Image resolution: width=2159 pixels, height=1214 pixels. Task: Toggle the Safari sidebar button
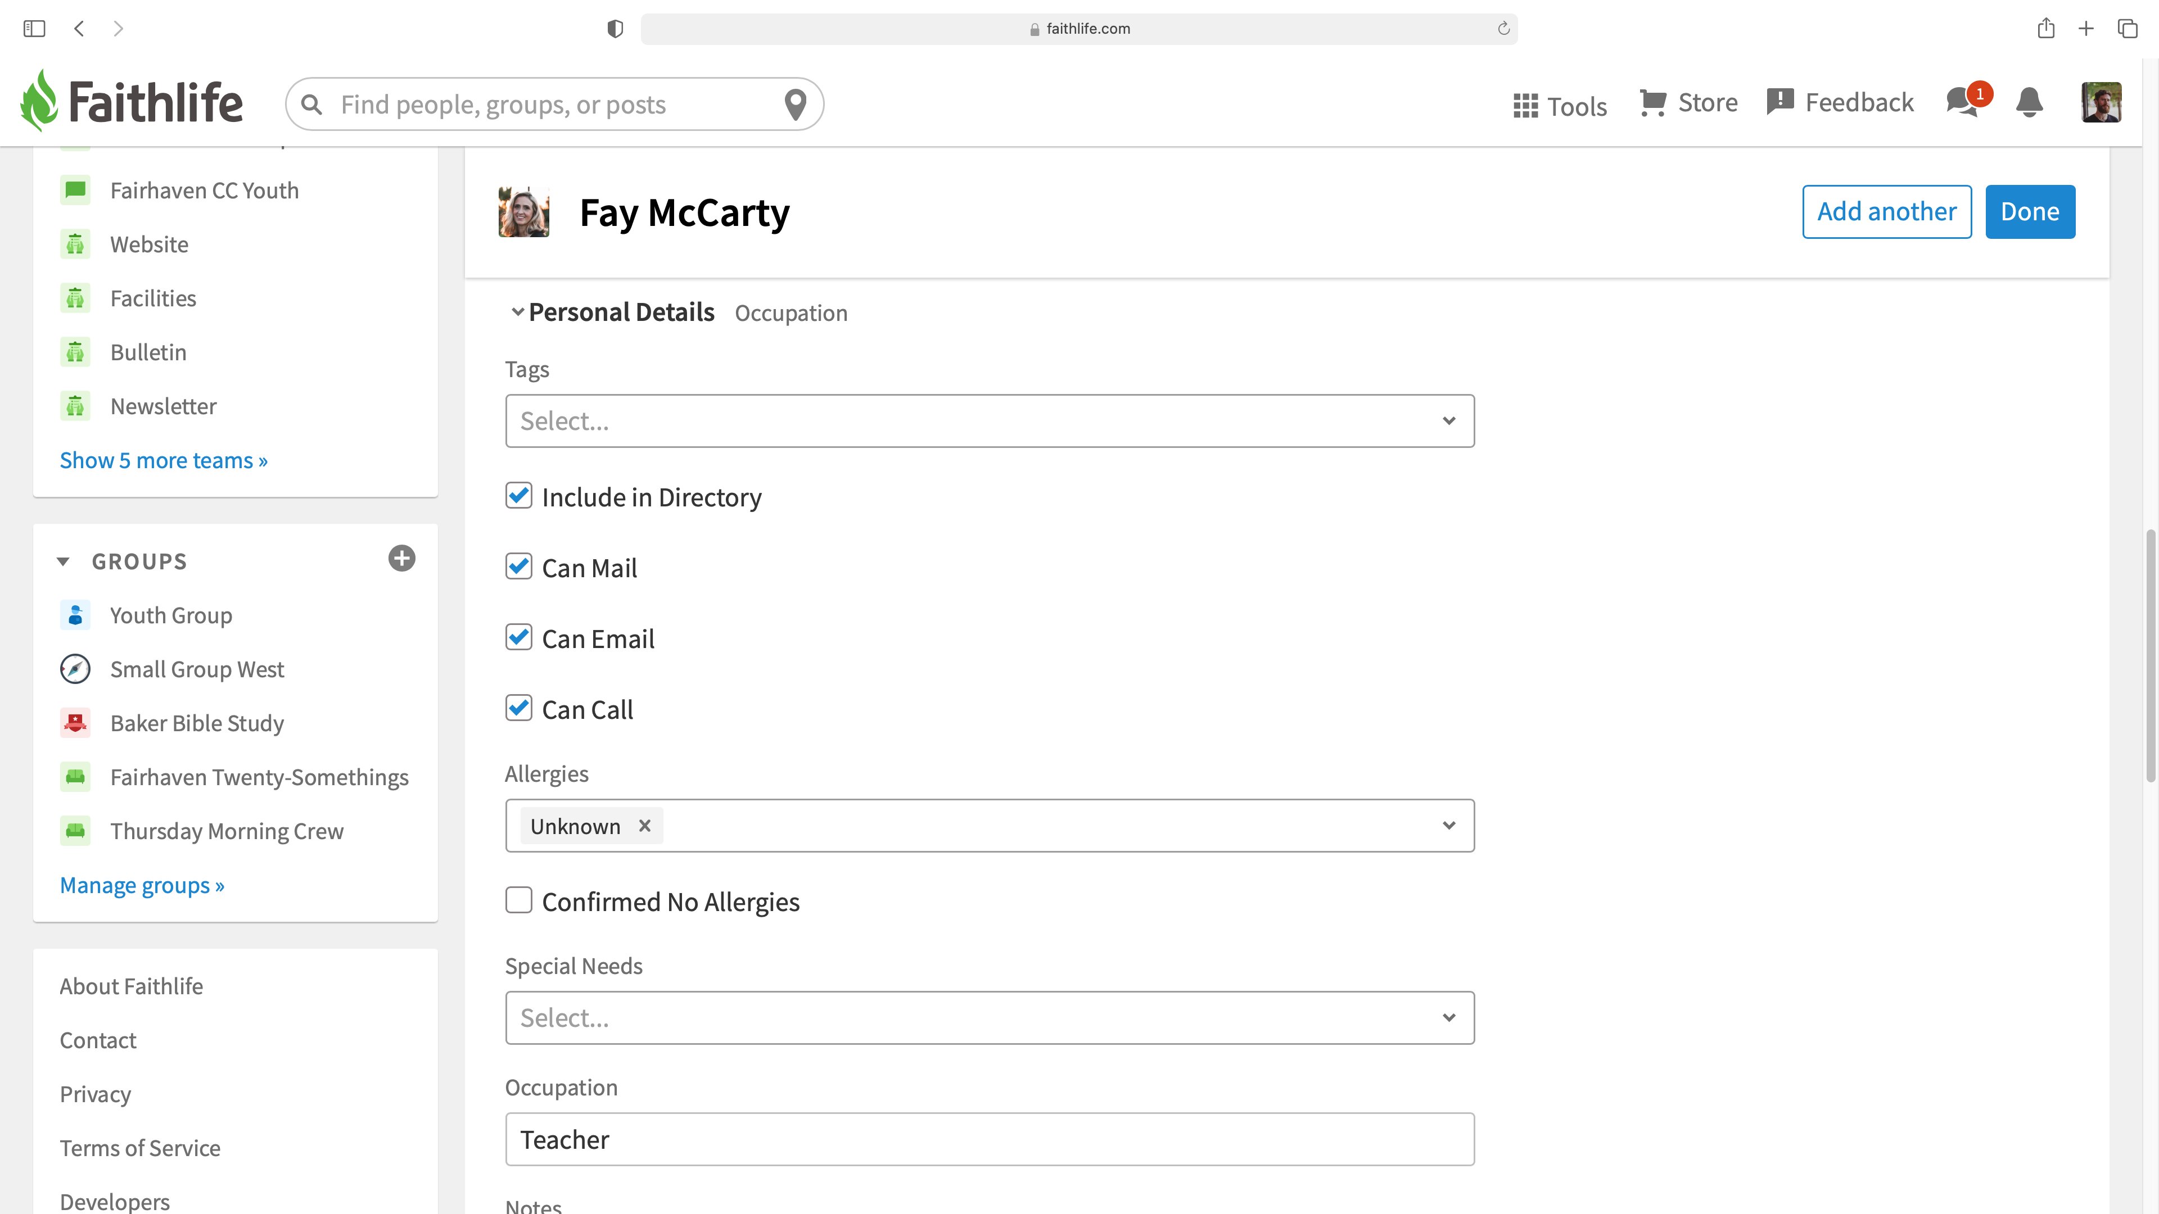point(34,29)
